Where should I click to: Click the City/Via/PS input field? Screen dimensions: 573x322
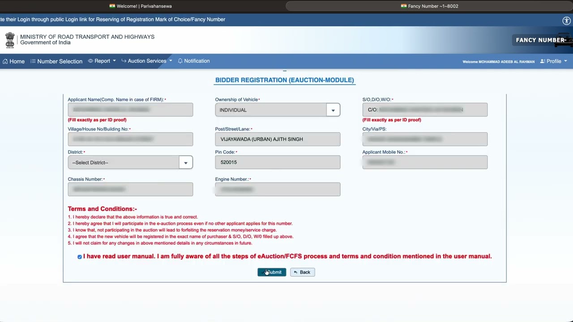tap(425, 139)
